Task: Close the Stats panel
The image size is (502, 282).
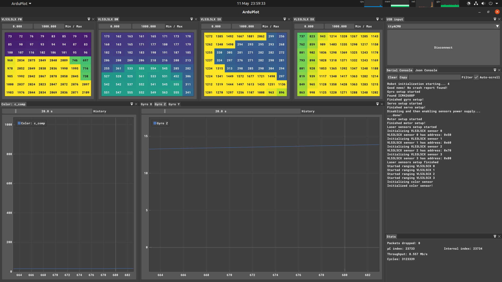Action: [x=499, y=237]
